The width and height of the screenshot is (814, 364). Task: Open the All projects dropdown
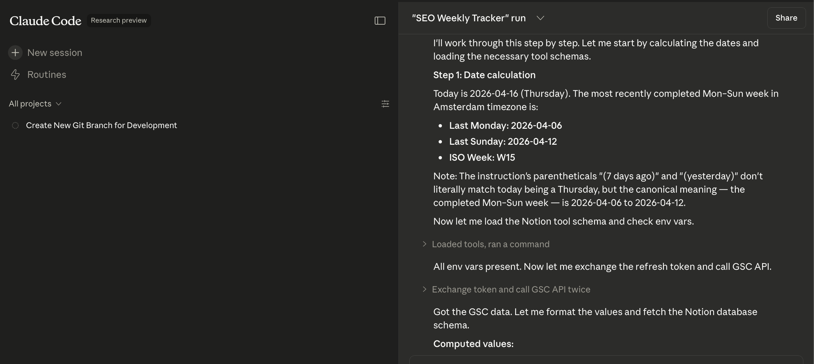[x=35, y=104]
